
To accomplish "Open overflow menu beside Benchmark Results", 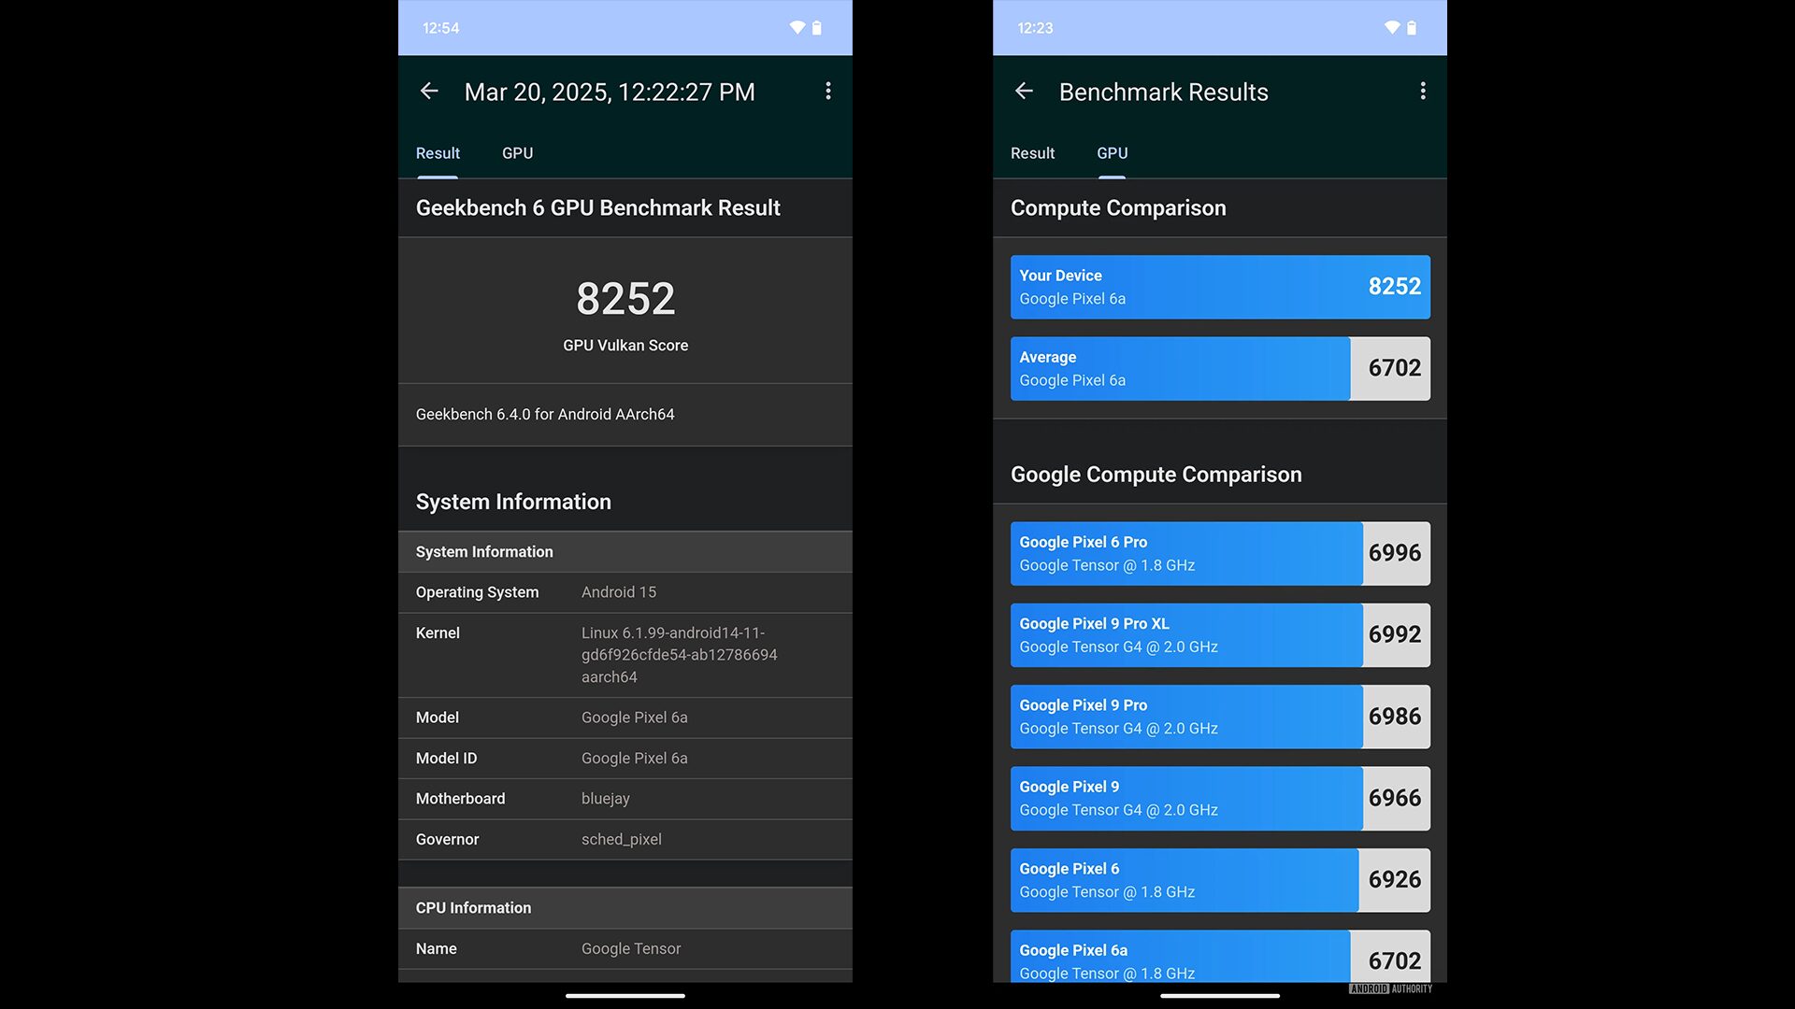I will pyautogui.click(x=1422, y=91).
